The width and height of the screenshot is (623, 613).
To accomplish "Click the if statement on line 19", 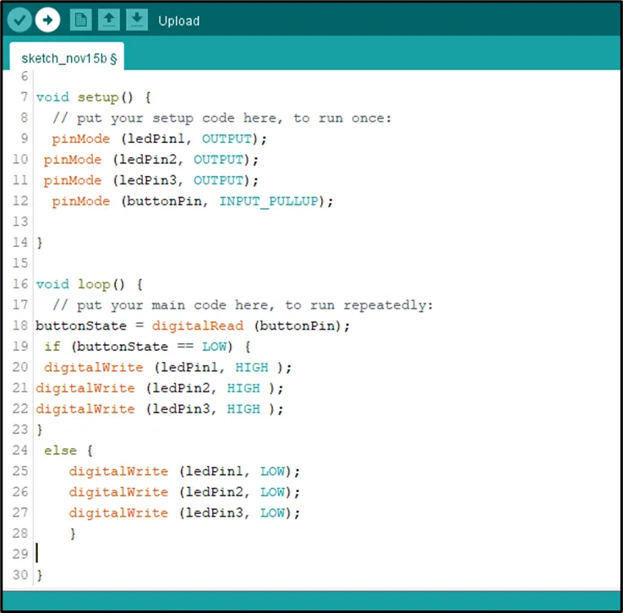I will coord(52,347).
